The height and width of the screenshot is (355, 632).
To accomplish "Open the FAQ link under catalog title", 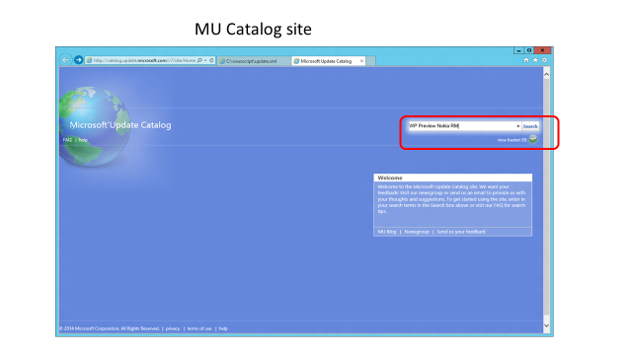I will click(x=67, y=140).
